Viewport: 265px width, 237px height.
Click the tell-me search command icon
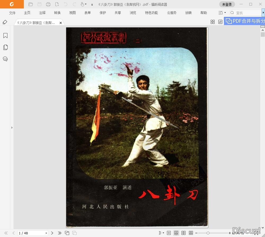click(x=220, y=13)
